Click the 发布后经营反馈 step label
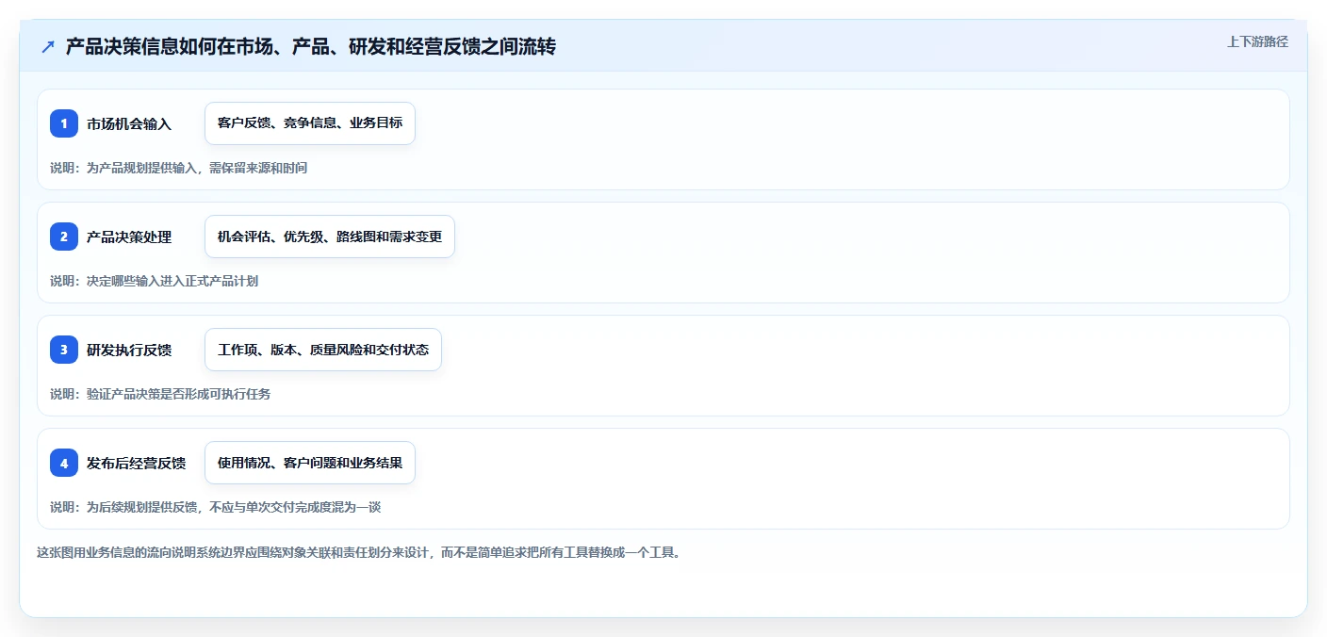The width and height of the screenshot is (1327, 637). [x=137, y=463]
